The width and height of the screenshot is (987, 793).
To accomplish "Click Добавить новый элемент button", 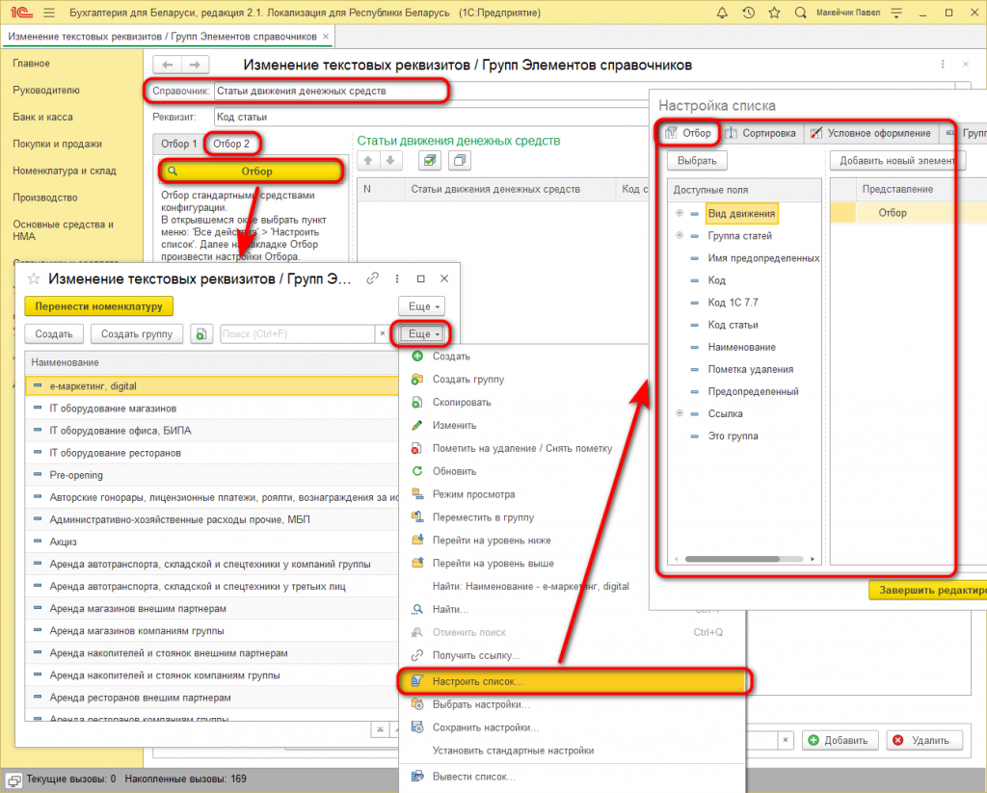I will [897, 161].
